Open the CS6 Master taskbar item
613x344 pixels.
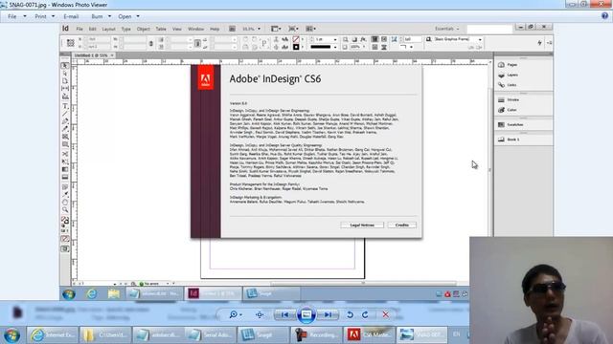coord(370,335)
